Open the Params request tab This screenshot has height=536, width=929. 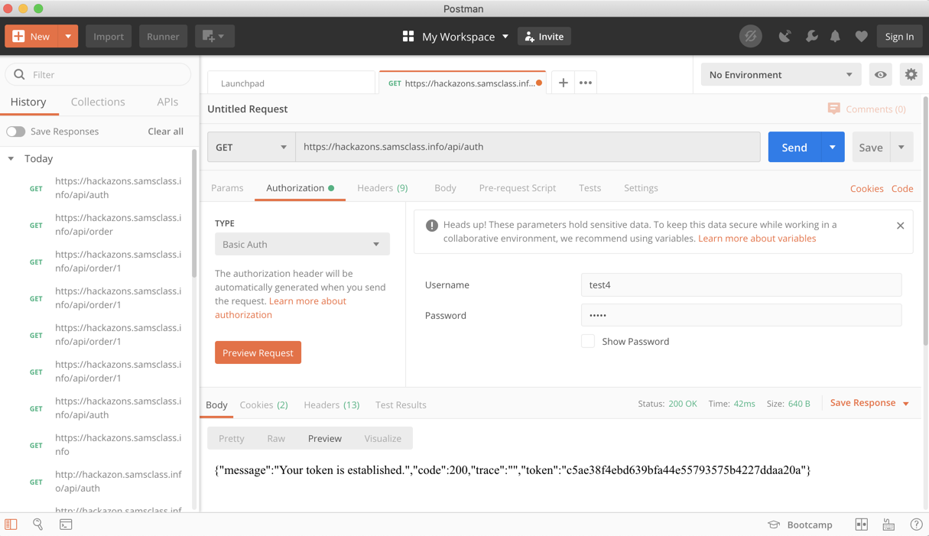click(x=227, y=188)
